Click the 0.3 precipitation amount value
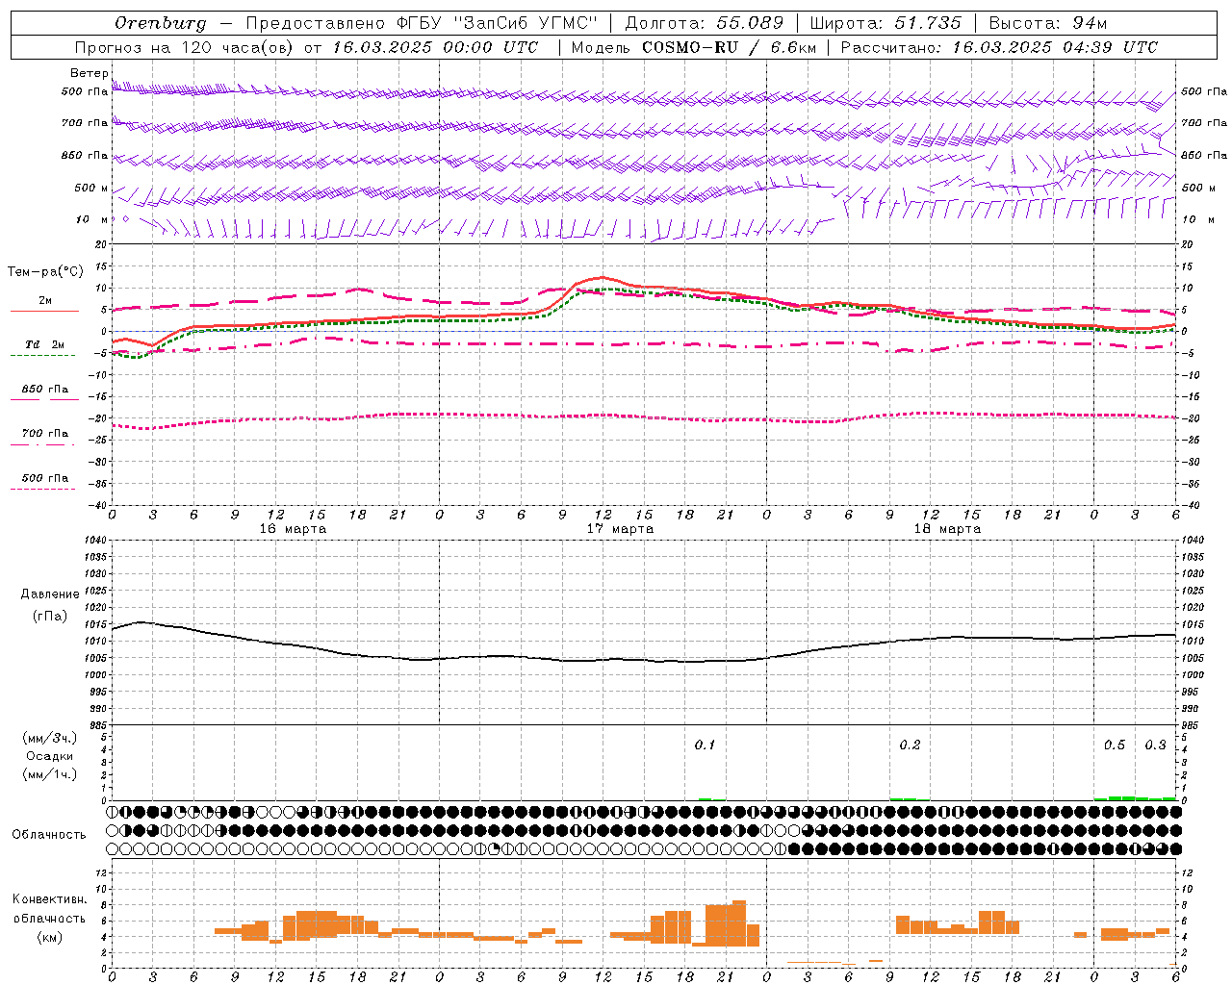 coord(1155,745)
